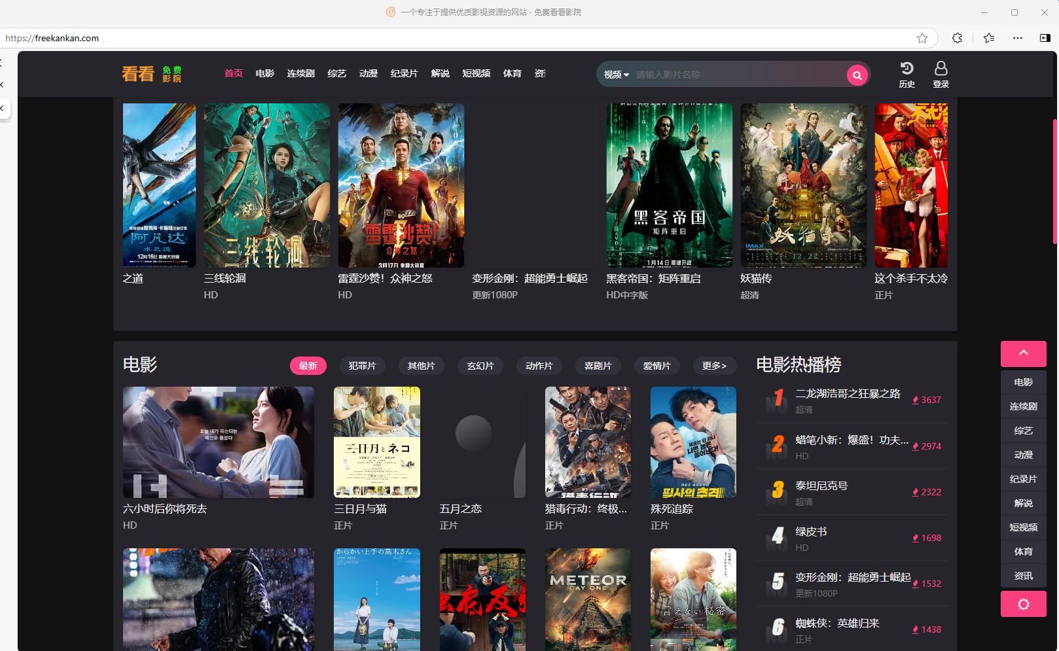Open the 三线轮洄 poster thumbnail
Screen dimensions: 1059x651
pos(267,185)
